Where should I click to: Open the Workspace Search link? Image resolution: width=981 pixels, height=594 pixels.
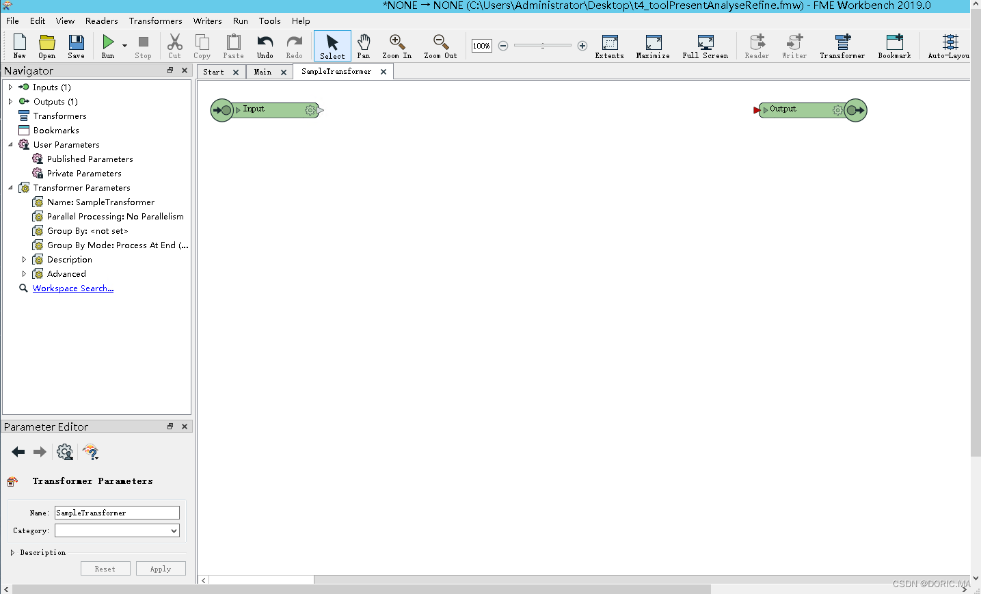[73, 288]
